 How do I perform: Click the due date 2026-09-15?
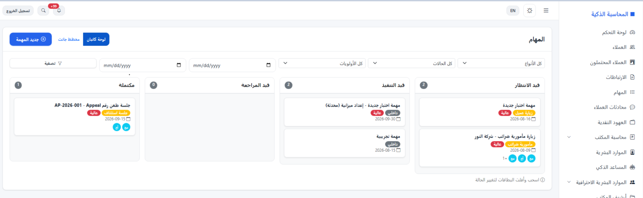coord(115,119)
